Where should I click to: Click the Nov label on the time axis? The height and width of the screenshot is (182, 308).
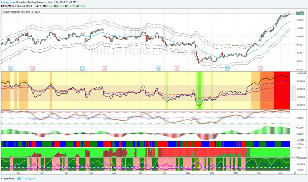click(x=188, y=173)
